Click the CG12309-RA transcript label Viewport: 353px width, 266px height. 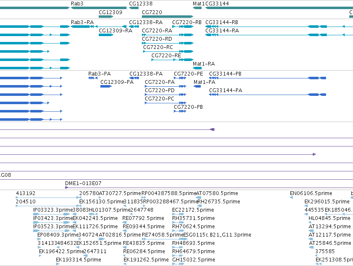click(115, 31)
